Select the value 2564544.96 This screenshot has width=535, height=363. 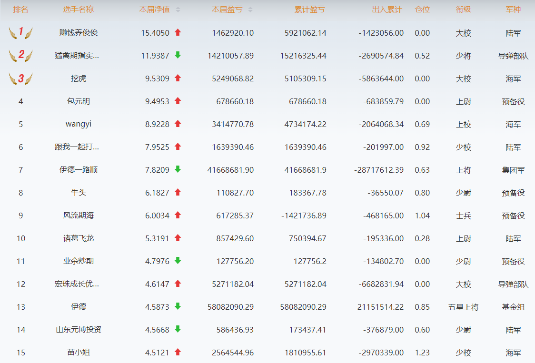(x=233, y=353)
